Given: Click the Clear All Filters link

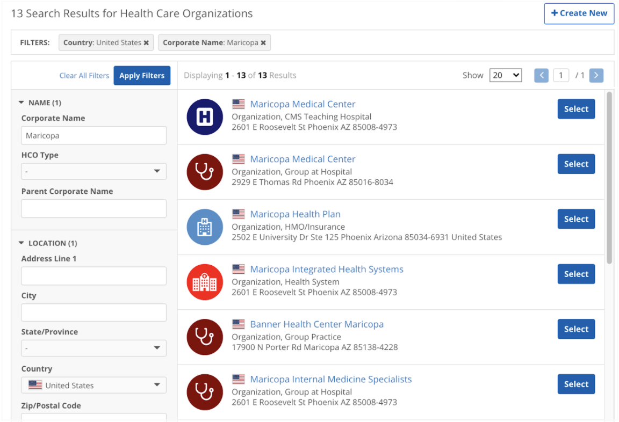Looking at the screenshot, I should (x=84, y=76).
